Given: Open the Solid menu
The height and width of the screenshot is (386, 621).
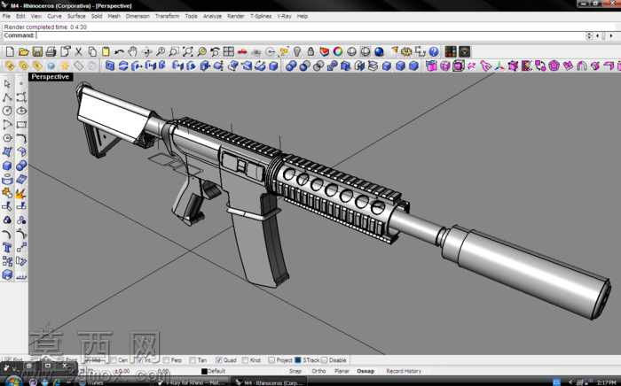Looking at the screenshot, I should coord(97,16).
